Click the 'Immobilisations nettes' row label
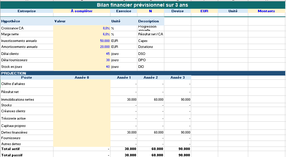This screenshot has width=286, height=157. [27, 99]
